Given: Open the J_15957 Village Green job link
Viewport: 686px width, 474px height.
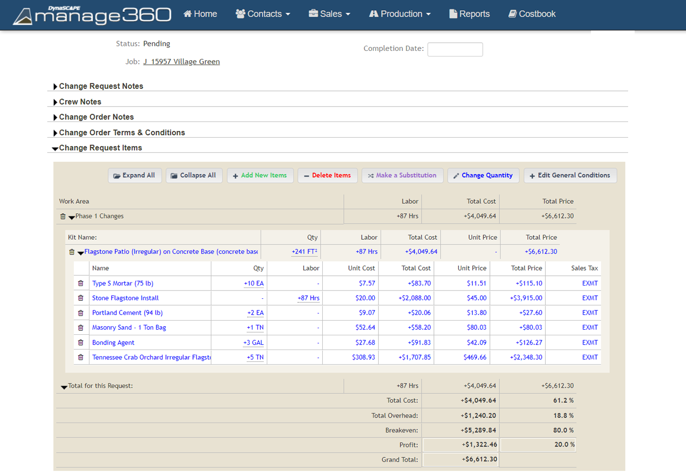Looking at the screenshot, I should tap(181, 61).
